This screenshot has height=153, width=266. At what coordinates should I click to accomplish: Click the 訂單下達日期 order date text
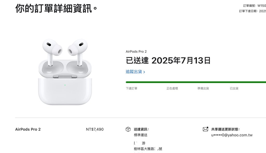[x=252, y=11]
